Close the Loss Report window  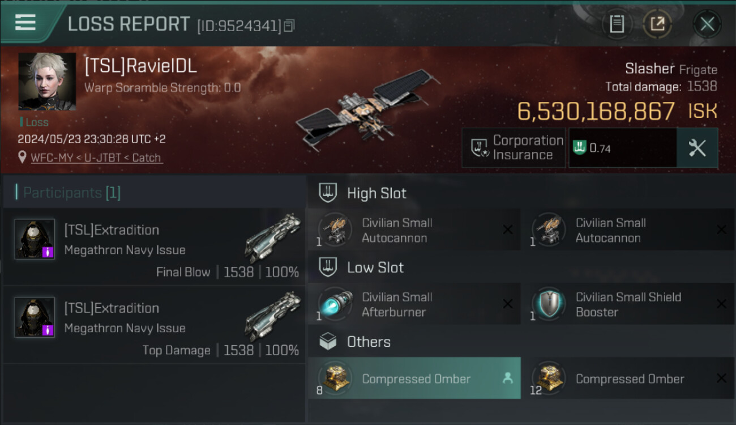707,24
